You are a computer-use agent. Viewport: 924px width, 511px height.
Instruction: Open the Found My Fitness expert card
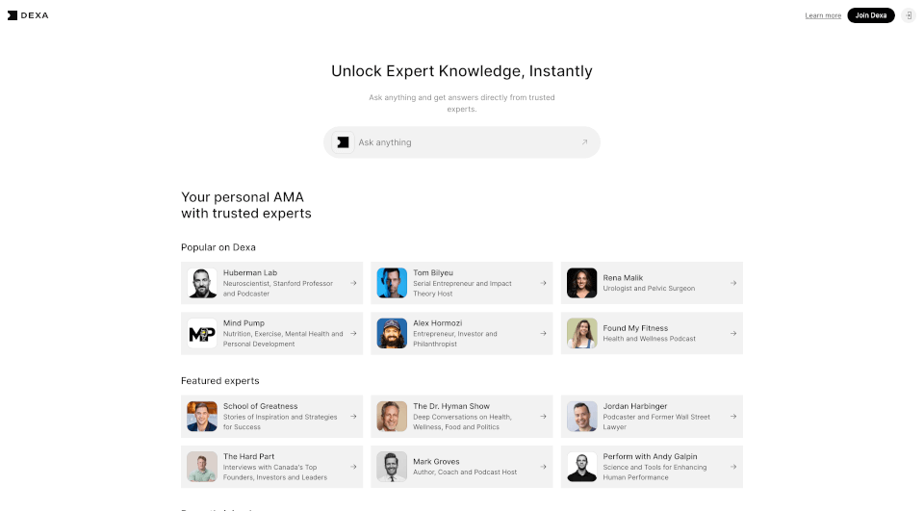point(652,334)
